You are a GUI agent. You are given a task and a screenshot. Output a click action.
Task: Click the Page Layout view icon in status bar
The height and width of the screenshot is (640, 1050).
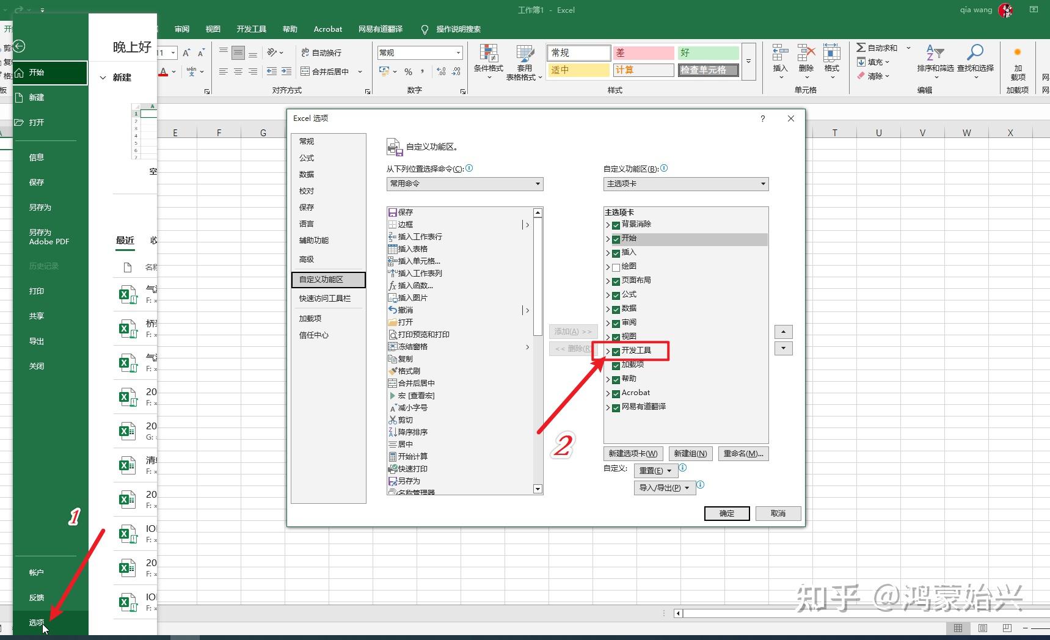(x=982, y=628)
